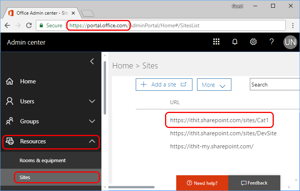300x191 pixels.
Task: Expand the Users menu chevron
Action: (92, 101)
